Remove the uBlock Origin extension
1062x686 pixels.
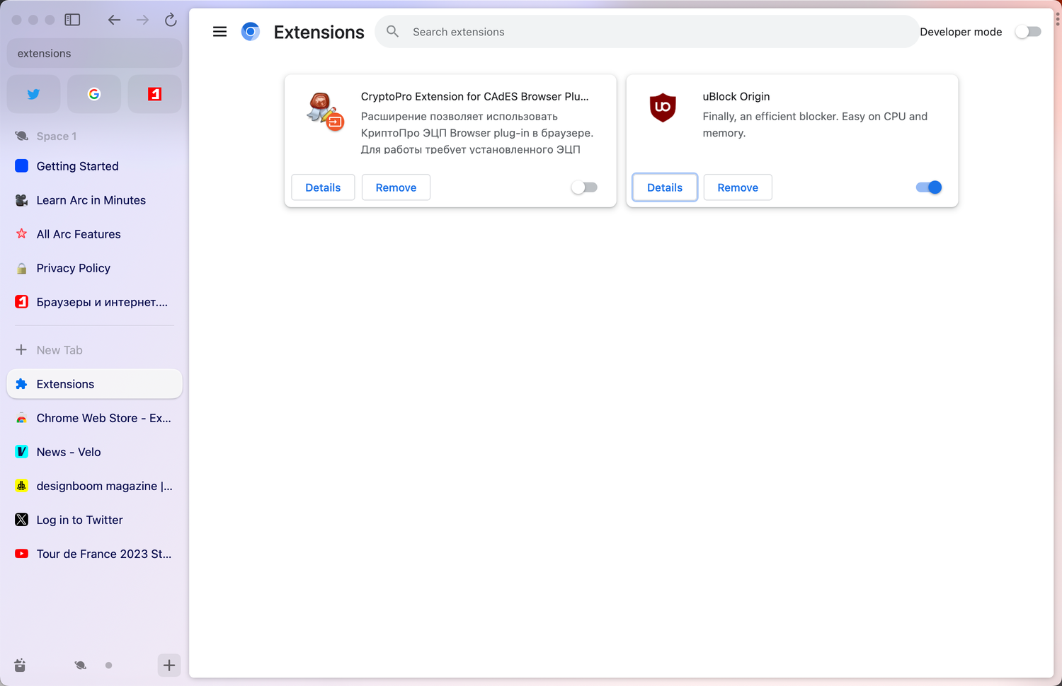coord(738,187)
